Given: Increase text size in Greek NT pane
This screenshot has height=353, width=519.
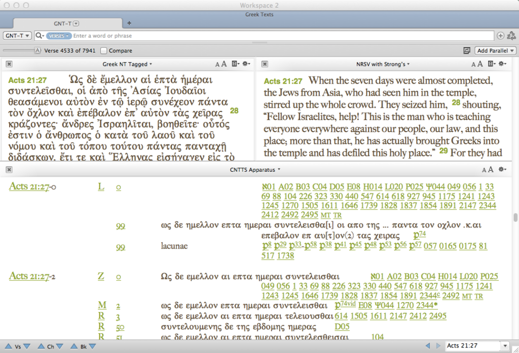Looking at the screenshot, I should click(224, 64).
